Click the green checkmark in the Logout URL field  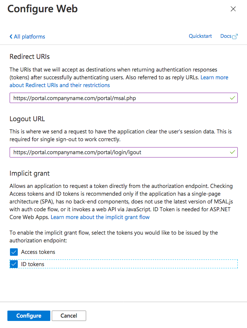232,152
